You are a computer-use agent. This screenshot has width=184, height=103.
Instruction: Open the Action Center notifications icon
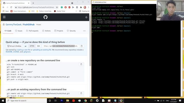pyautogui.click(x=180, y=100)
